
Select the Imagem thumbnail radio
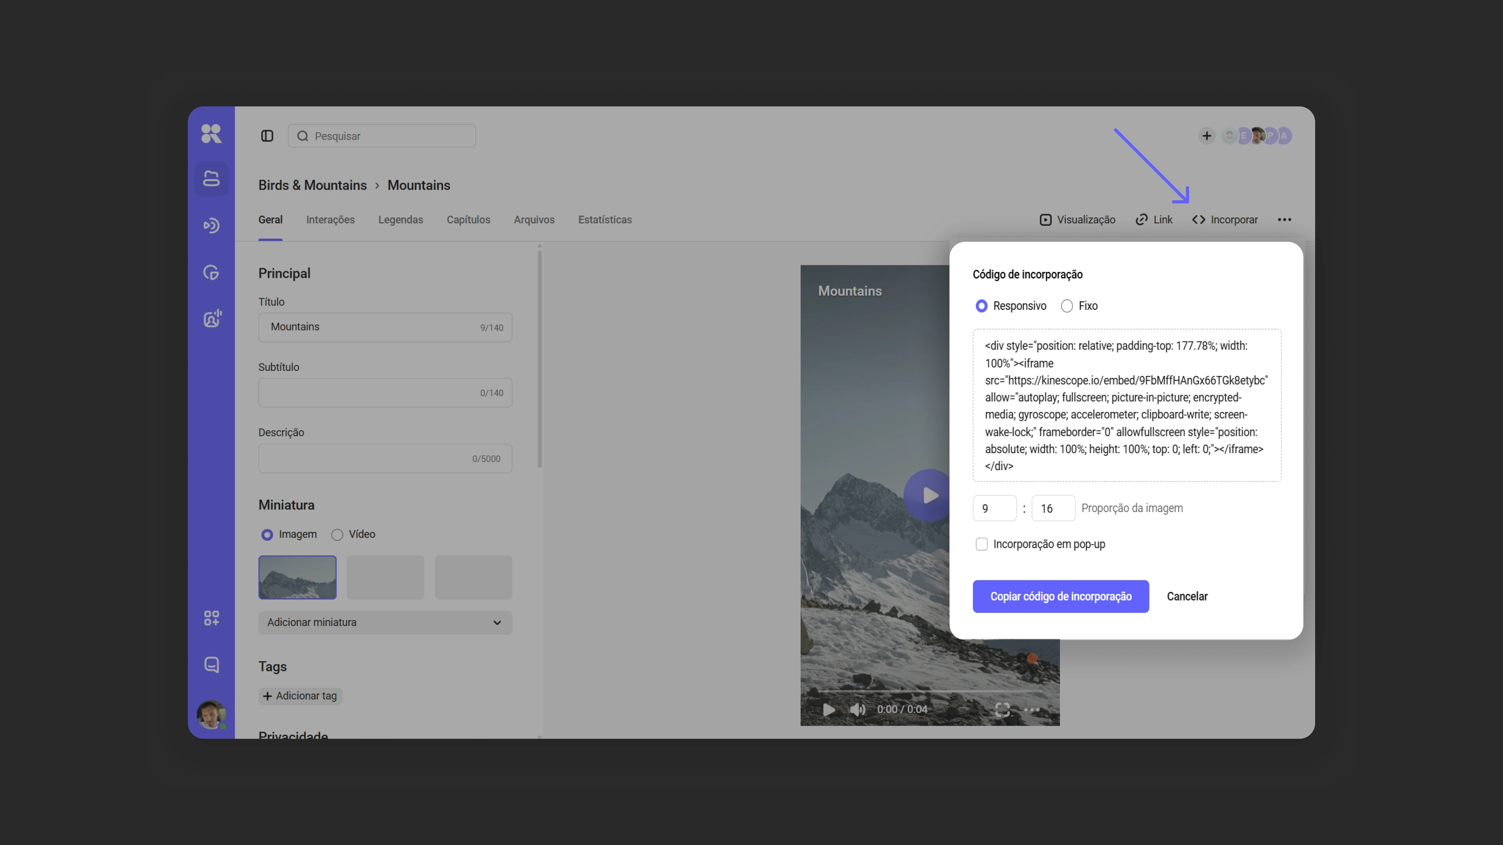tap(267, 535)
